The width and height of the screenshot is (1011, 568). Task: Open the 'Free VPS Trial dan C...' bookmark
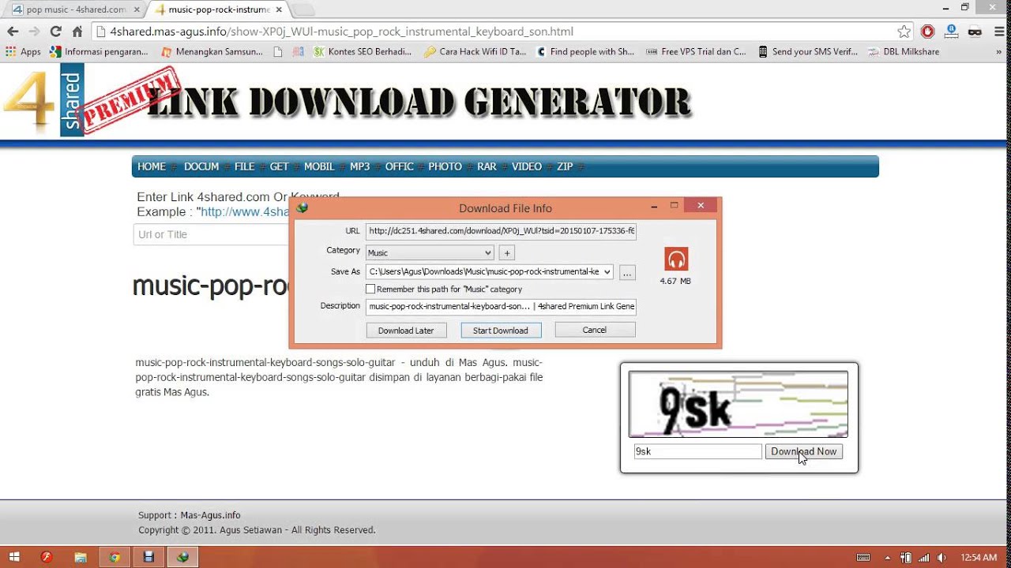click(x=696, y=52)
